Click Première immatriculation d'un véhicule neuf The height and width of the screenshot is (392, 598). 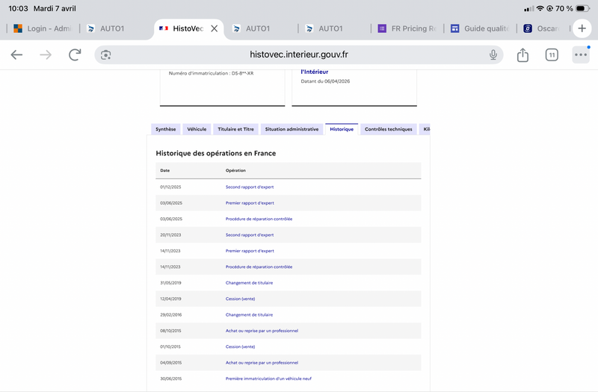click(268, 379)
